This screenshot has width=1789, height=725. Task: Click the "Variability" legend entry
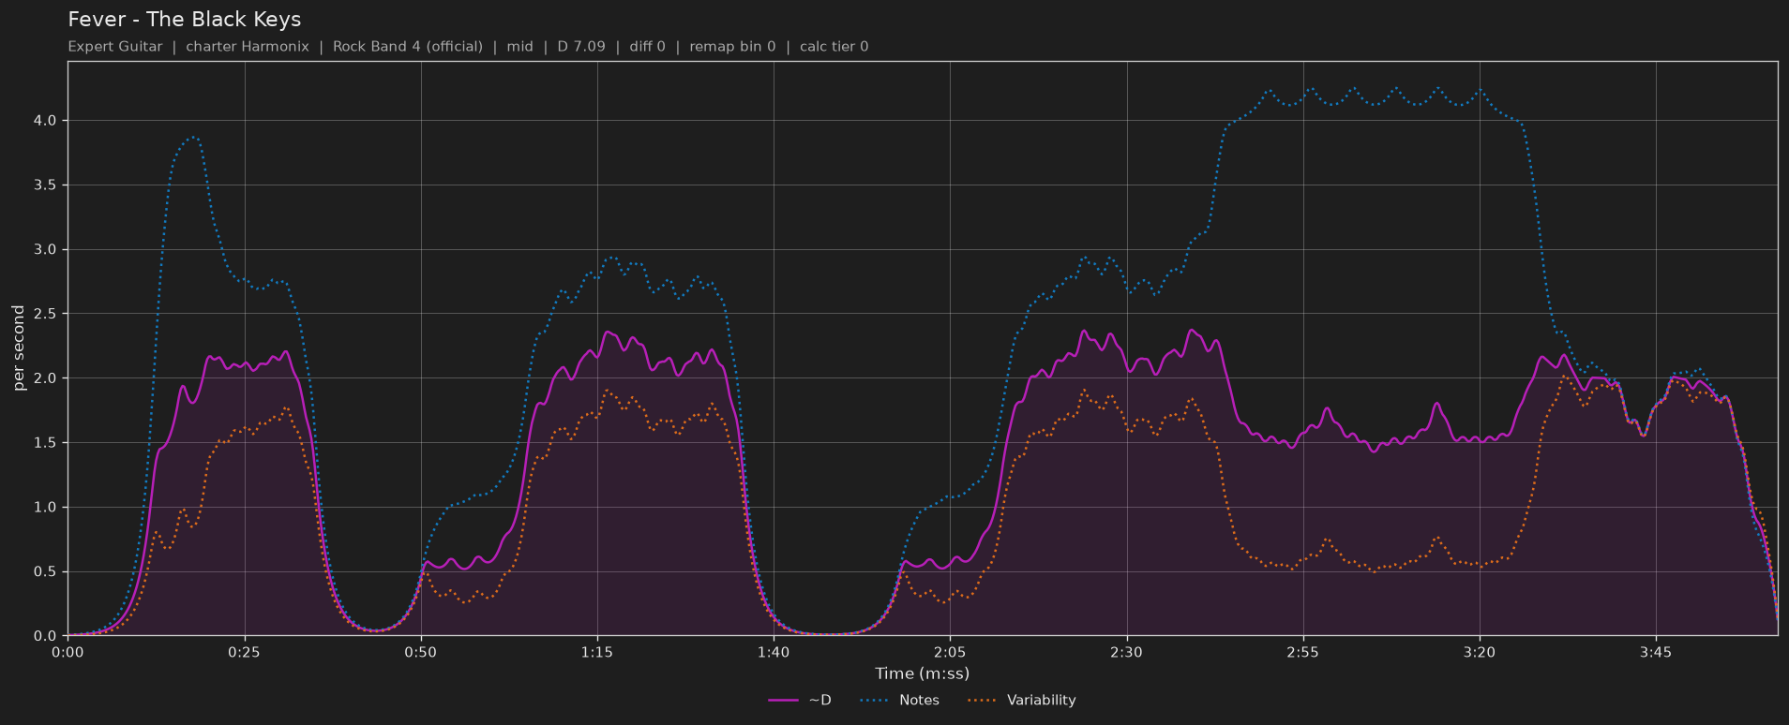click(1022, 701)
